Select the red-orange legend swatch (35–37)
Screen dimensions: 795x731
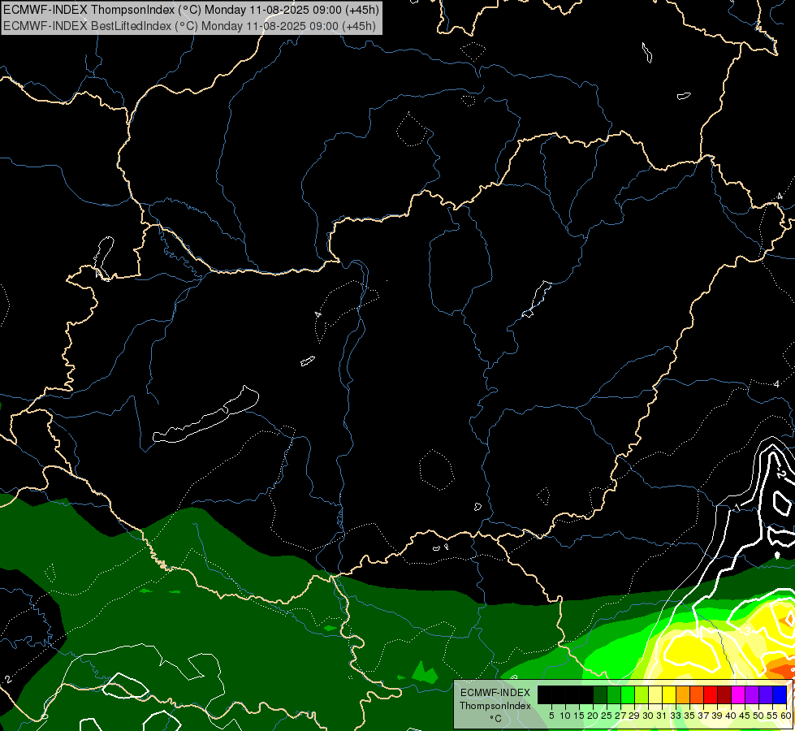coord(697,694)
